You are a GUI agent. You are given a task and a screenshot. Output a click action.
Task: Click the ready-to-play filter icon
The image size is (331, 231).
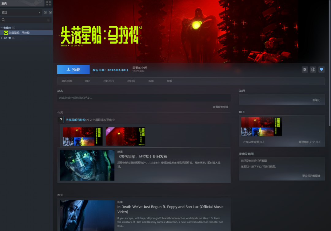[x=50, y=13]
